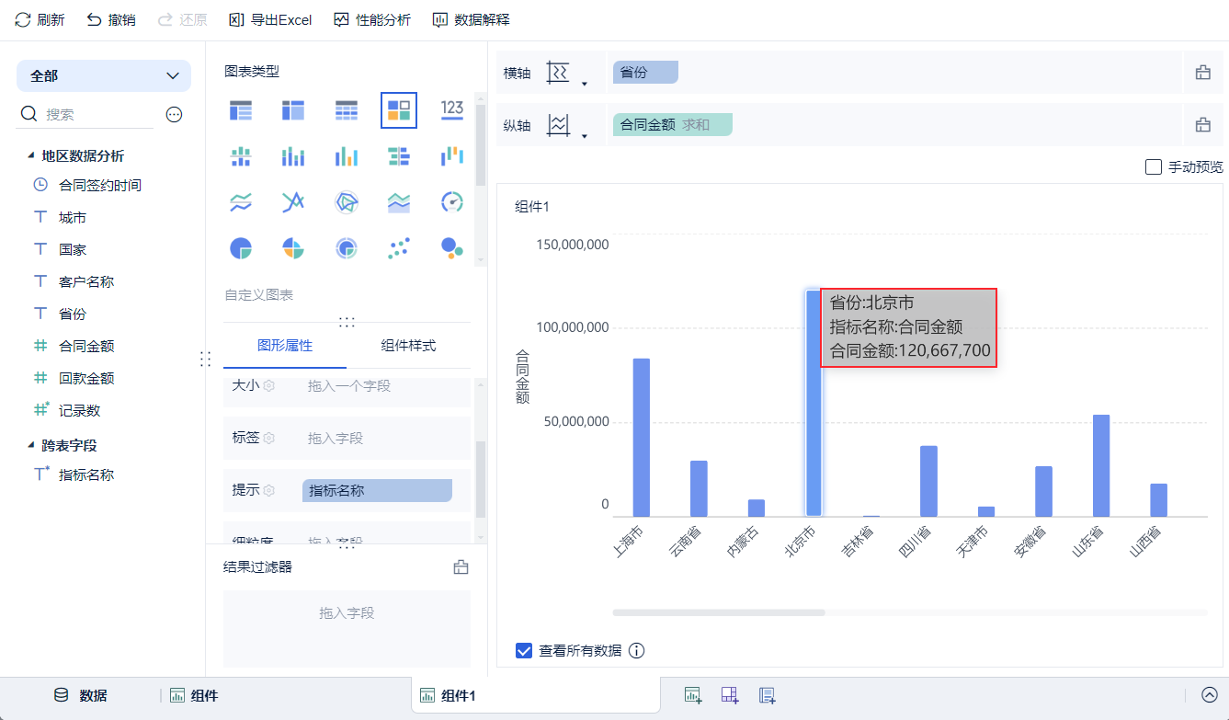Enable the 手动预览 checkbox

tap(1154, 167)
